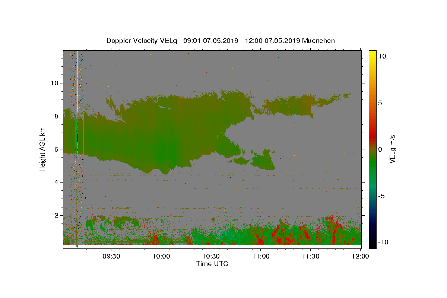Click the location label 'Muenchen' in title
This screenshot has height=298, width=447.
pos(318,41)
